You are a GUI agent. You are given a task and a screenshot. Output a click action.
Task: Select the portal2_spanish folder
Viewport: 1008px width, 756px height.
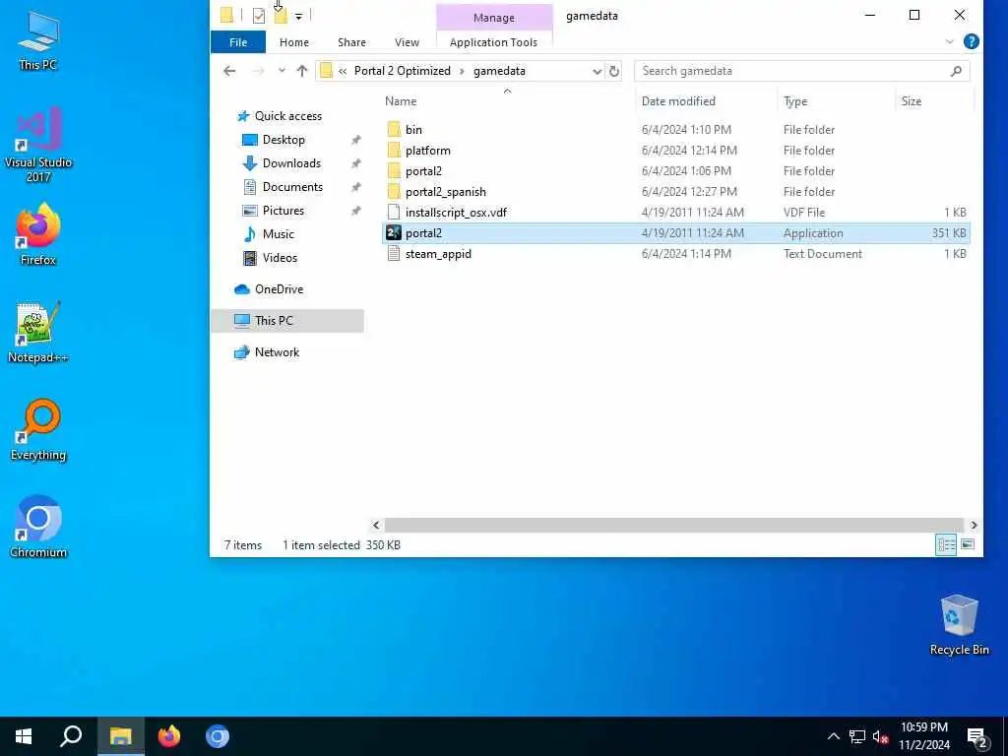(x=675, y=192)
